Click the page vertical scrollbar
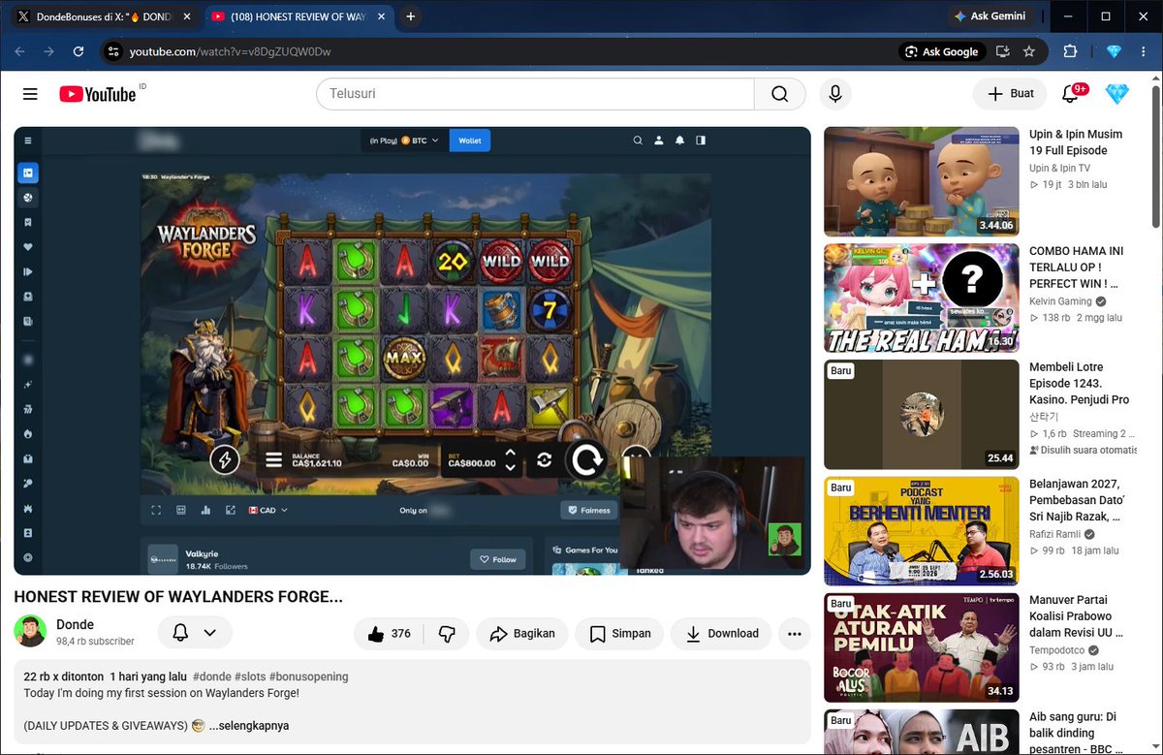The image size is (1163, 755). [1156, 155]
